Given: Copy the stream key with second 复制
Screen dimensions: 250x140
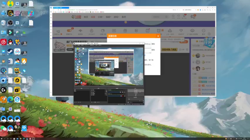Looking at the screenshot, I should coord(153,50).
